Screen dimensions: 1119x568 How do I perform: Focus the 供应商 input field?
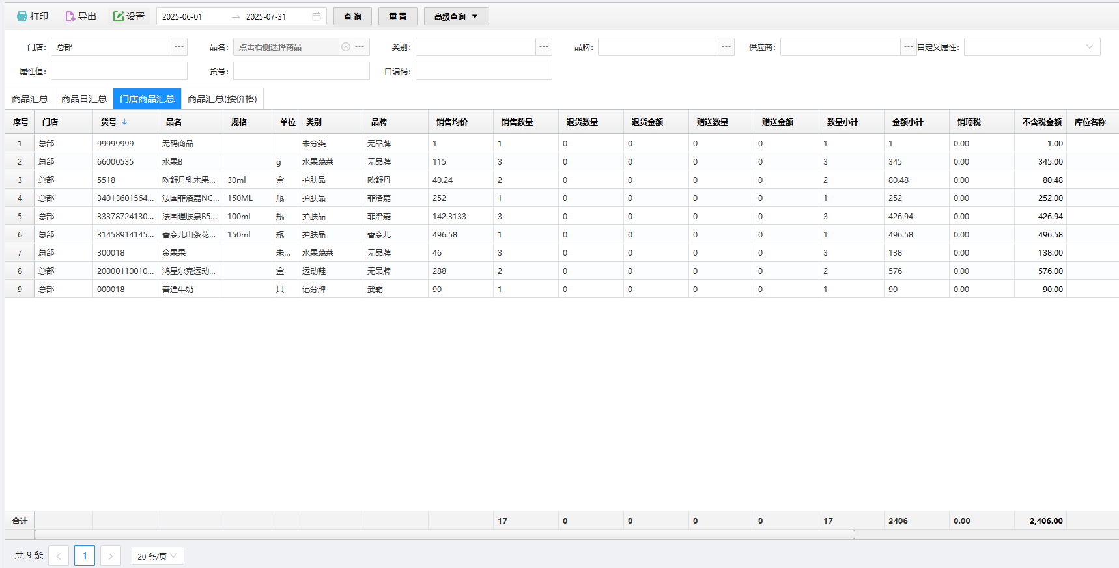(840, 47)
